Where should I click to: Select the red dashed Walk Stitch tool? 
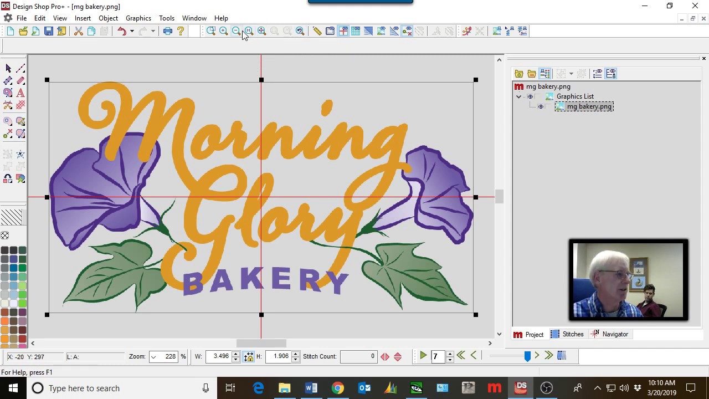pyautogui.click(x=20, y=68)
